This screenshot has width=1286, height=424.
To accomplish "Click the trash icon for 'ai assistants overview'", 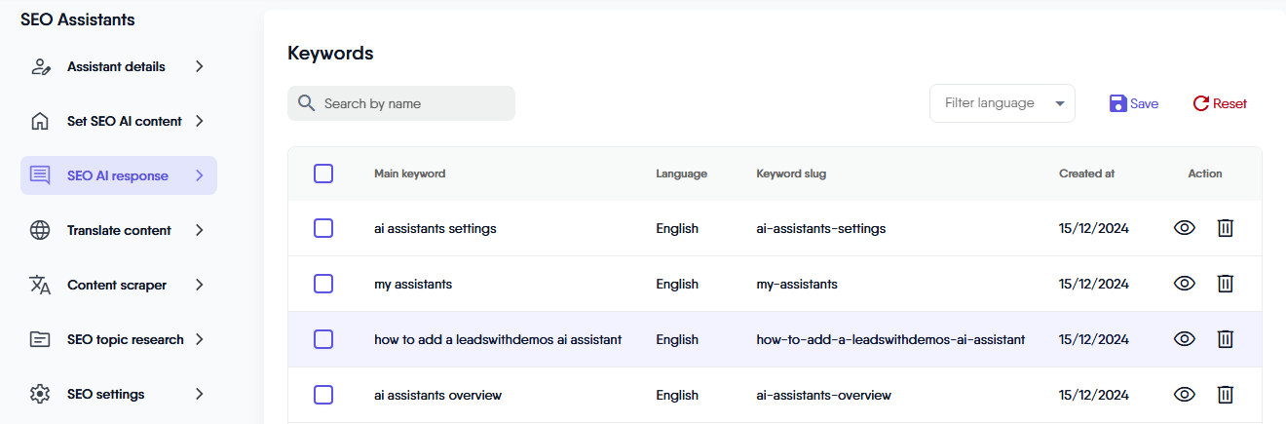I will [1226, 395].
